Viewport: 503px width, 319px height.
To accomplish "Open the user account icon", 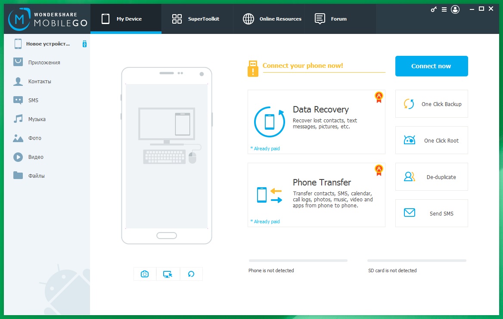I will click(455, 9).
